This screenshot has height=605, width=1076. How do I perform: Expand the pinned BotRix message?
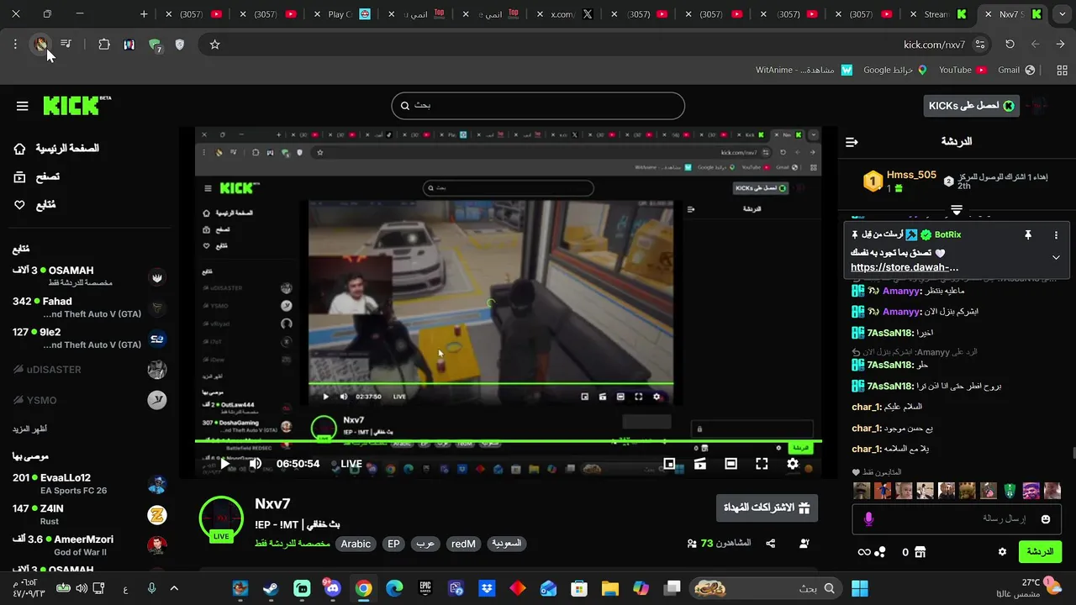tap(1056, 257)
